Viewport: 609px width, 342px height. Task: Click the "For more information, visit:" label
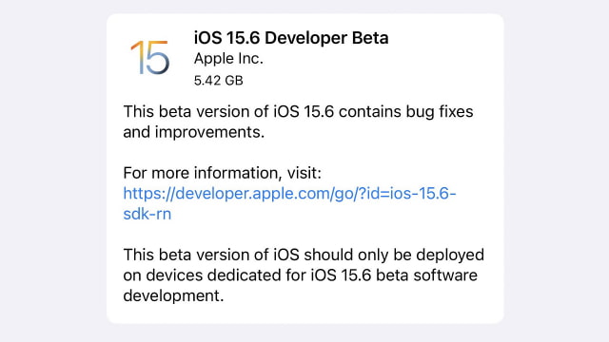222,173
